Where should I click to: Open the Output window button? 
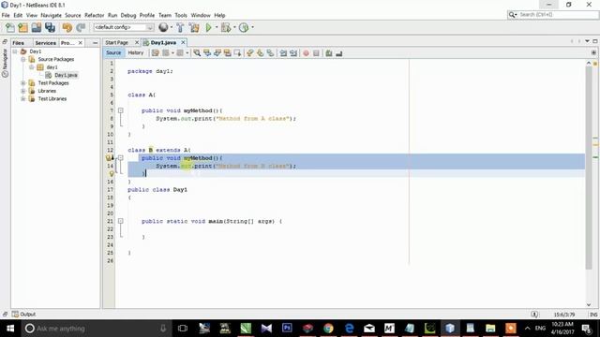(23, 315)
